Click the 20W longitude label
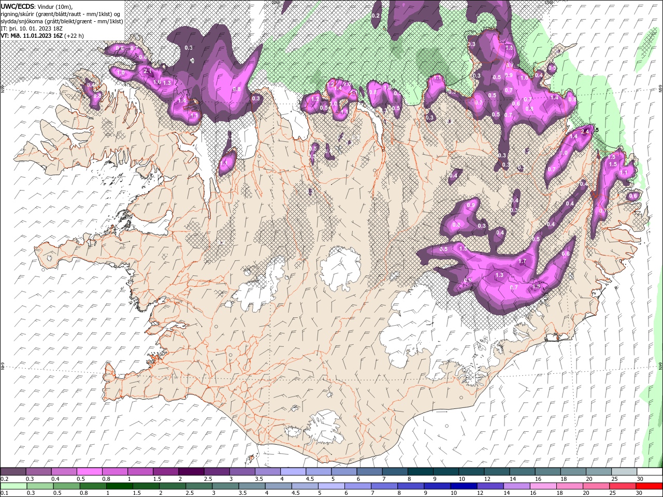This screenshot has width=663, height=497. pos(275,3)
